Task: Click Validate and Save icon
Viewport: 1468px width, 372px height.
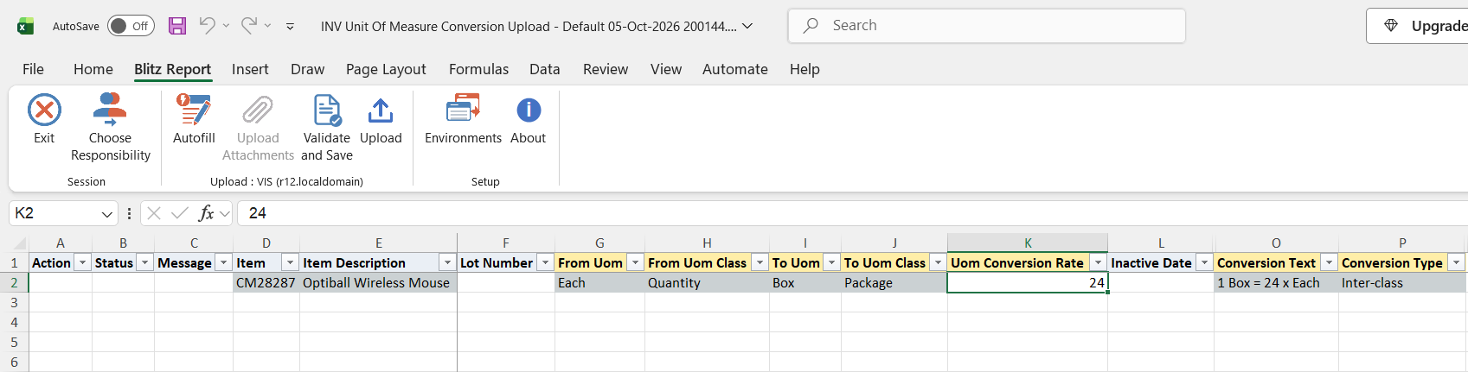Action: [x=327, y=110]
